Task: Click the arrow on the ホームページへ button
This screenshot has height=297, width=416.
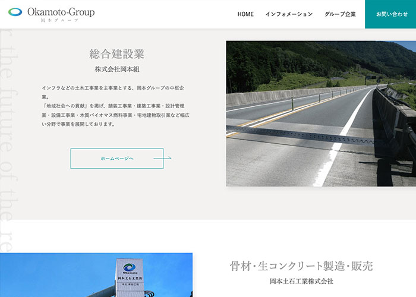Action: pos(162,159)
